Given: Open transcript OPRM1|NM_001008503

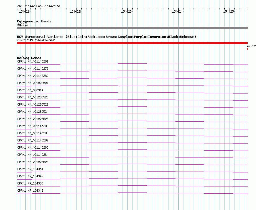Looking at the screenshot, I should [33, 162].
